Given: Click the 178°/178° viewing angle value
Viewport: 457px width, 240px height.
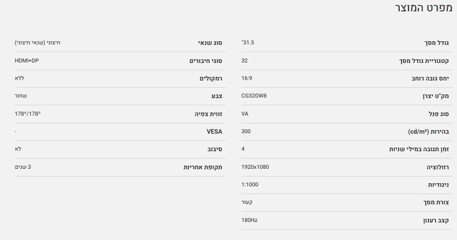Looking at the screenshot, I should pos(27,114).
